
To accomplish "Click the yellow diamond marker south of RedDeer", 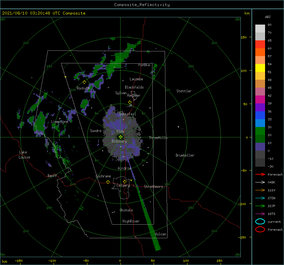I will (x=130, y=102).
